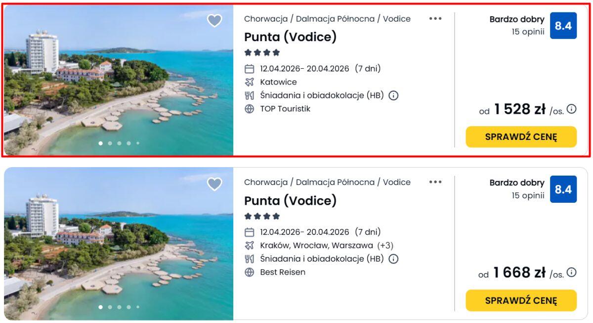Open Punta (Vodice) title in Best Reisen offer
The image size is (593, 323).
290,200
